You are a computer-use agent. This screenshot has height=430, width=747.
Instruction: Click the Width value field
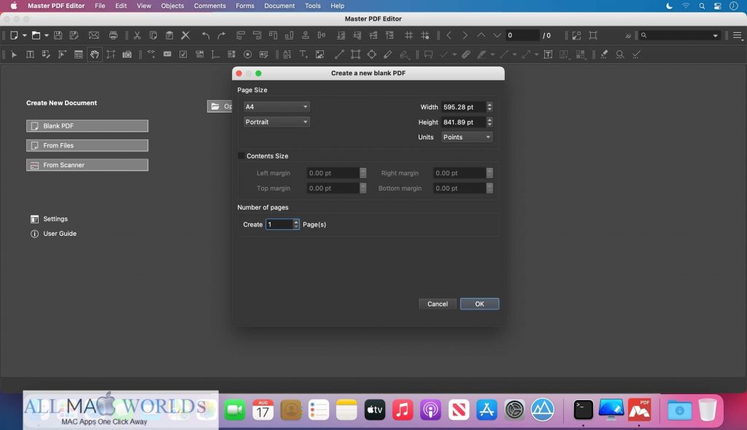pos(463,107)
